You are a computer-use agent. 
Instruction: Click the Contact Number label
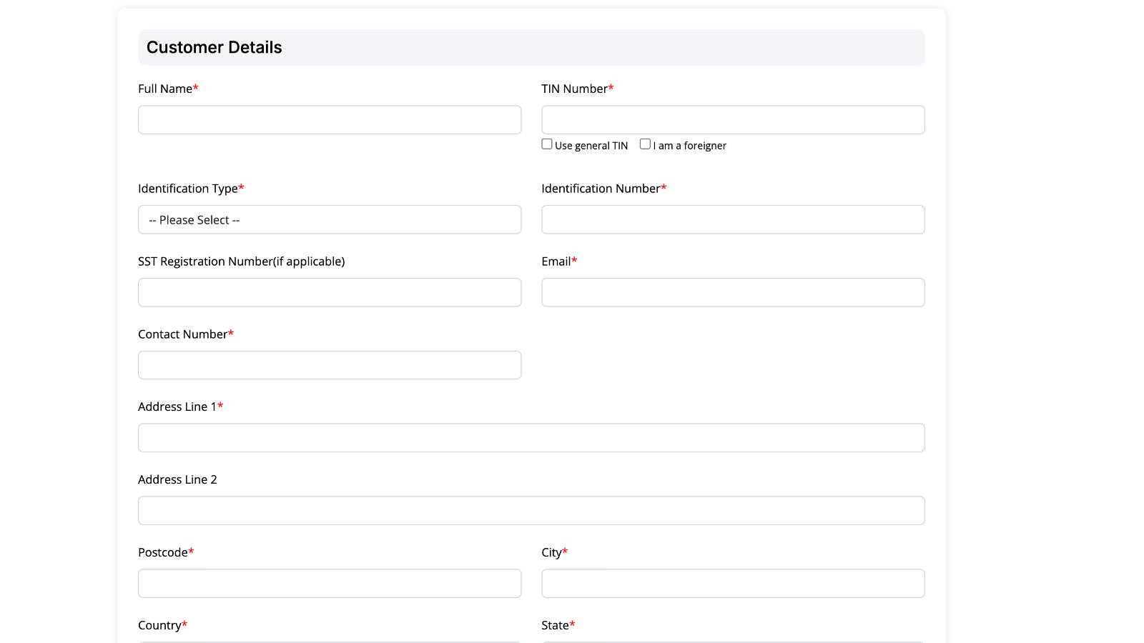186,334
